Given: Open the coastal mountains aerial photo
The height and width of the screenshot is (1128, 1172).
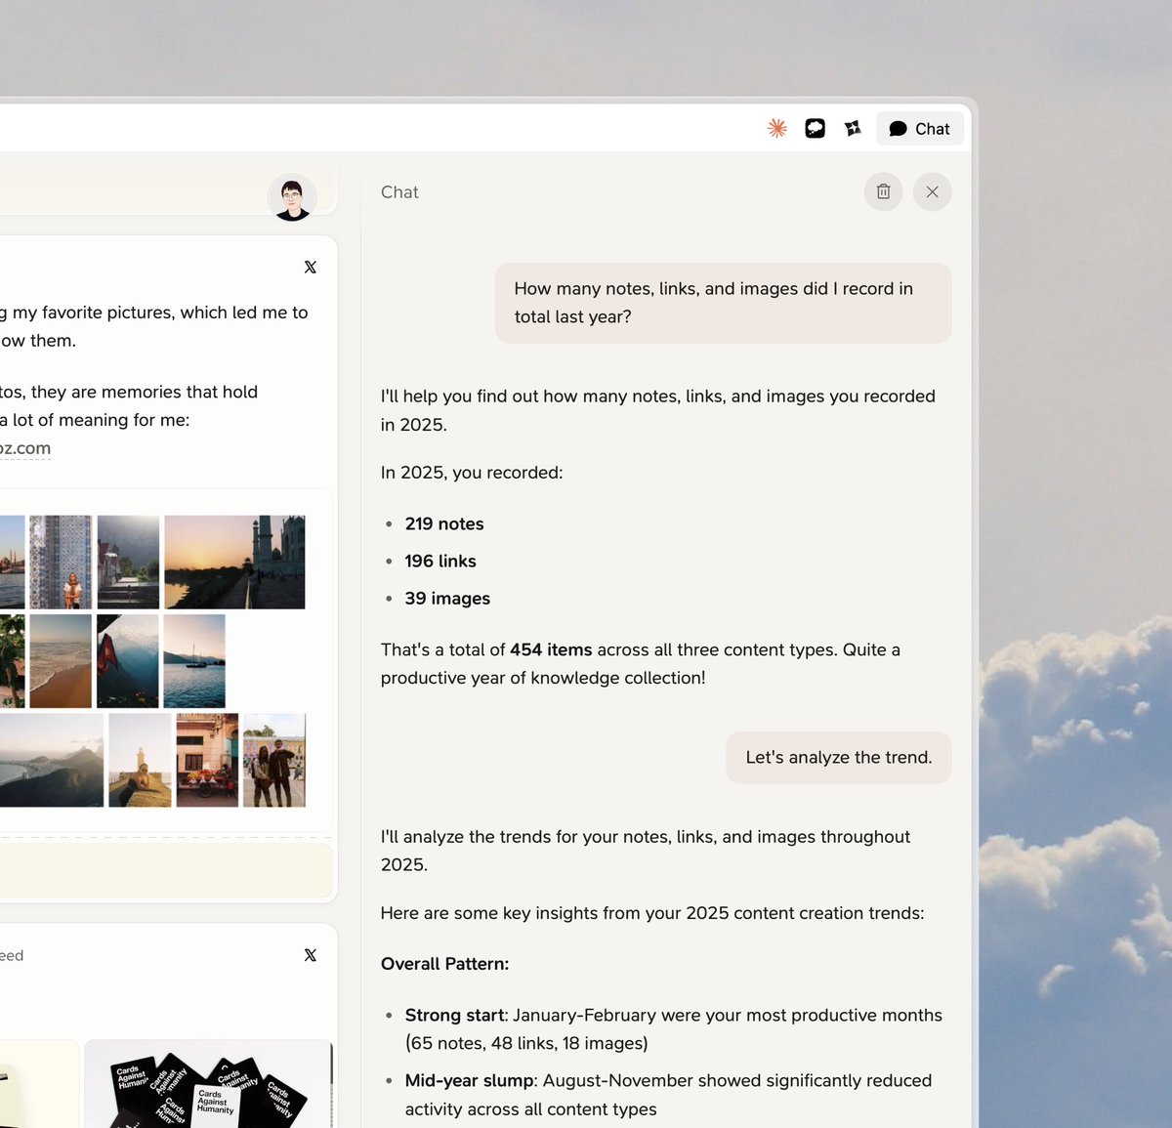Looking at the screenshot, I should pyautogui.click(x=51, y=760).
